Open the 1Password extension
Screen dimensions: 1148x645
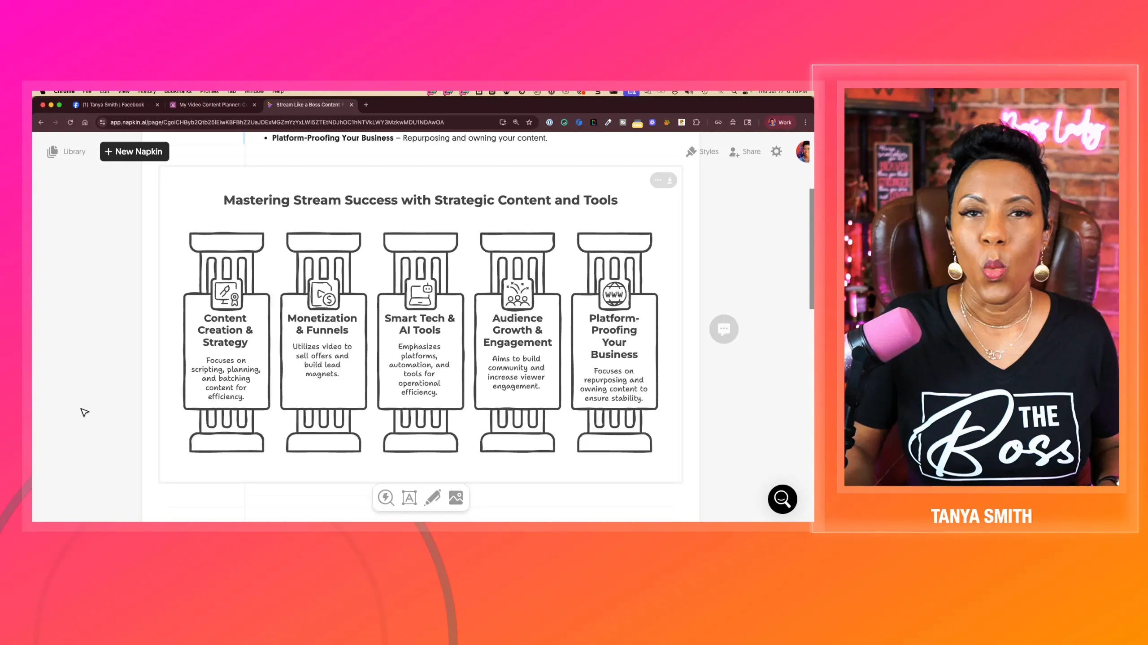point(549,122)
